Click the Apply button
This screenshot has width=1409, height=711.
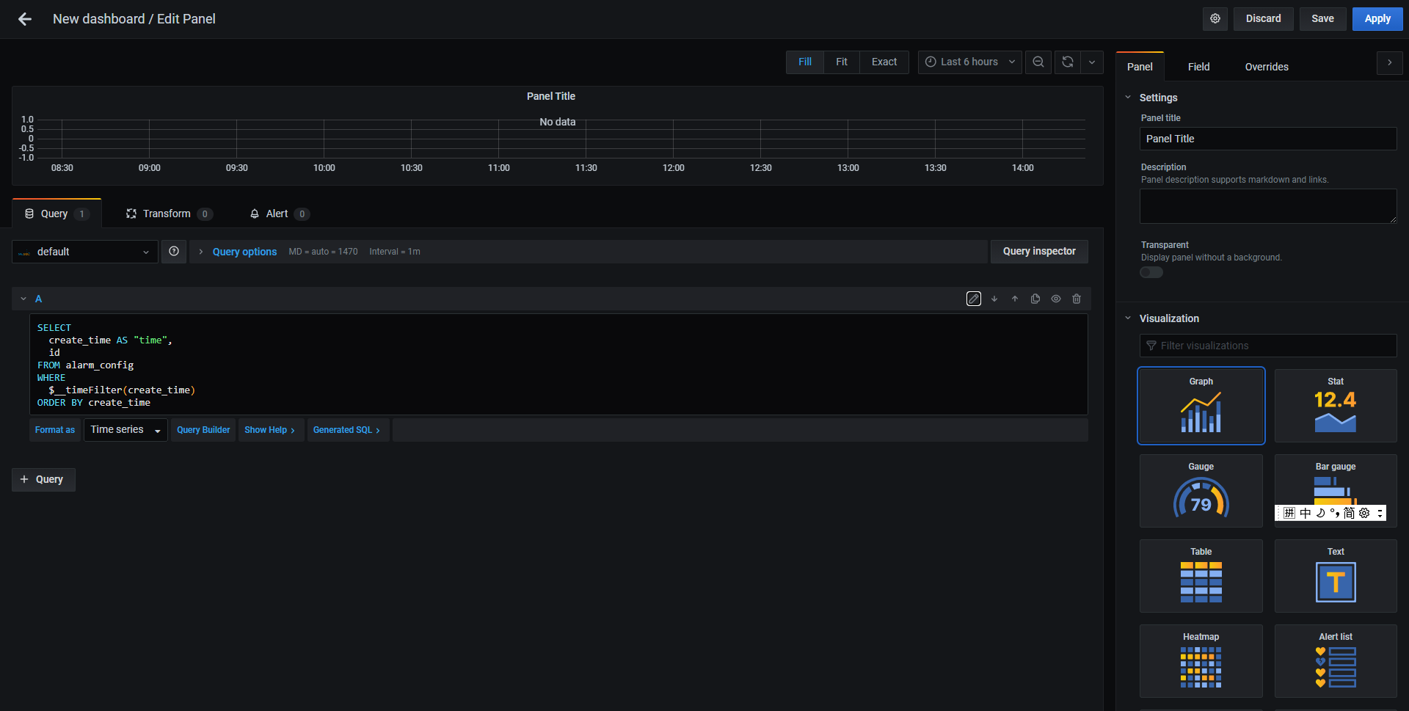pos(1377,19)
